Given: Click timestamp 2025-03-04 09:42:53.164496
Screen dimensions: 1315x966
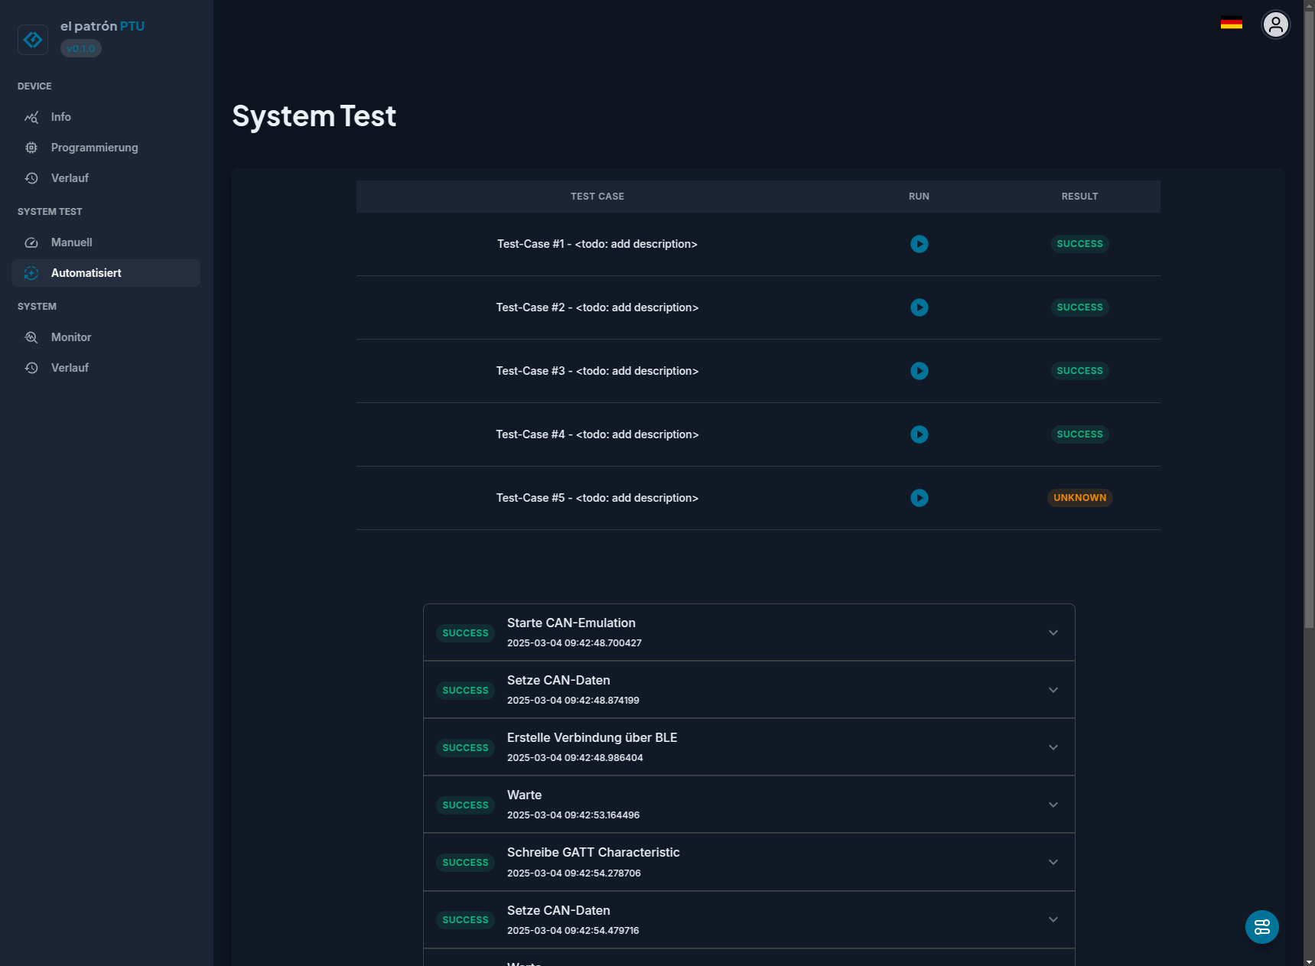Looking at the screenshot, I should 574,815.
